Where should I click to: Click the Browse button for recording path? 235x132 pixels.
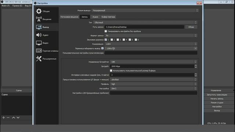(x=191, y=27)
